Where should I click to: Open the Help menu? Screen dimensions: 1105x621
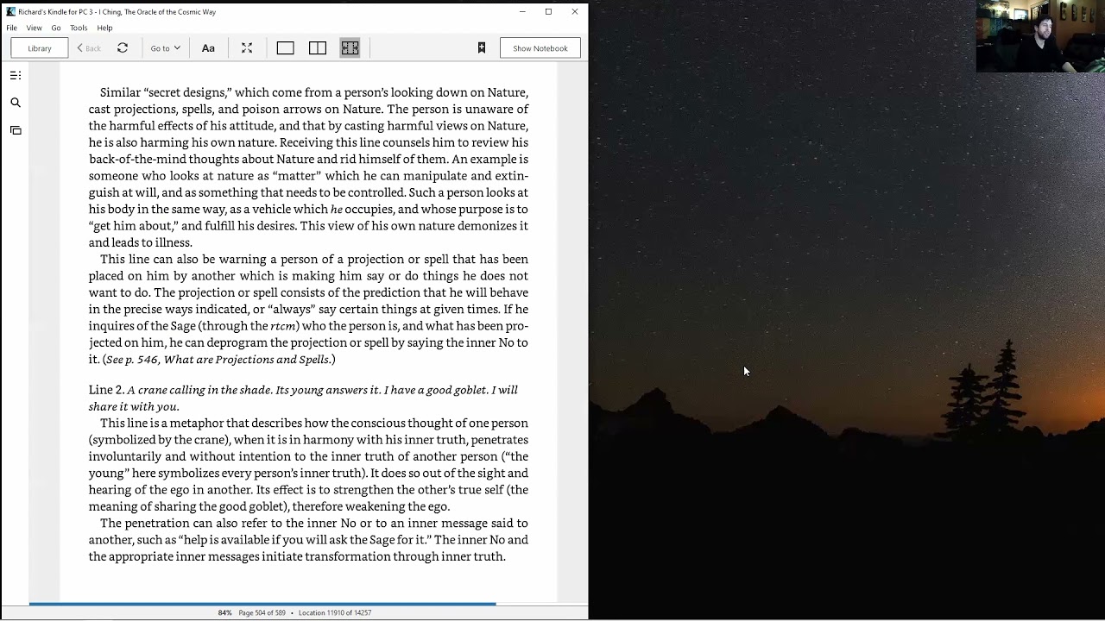point(104,28)
